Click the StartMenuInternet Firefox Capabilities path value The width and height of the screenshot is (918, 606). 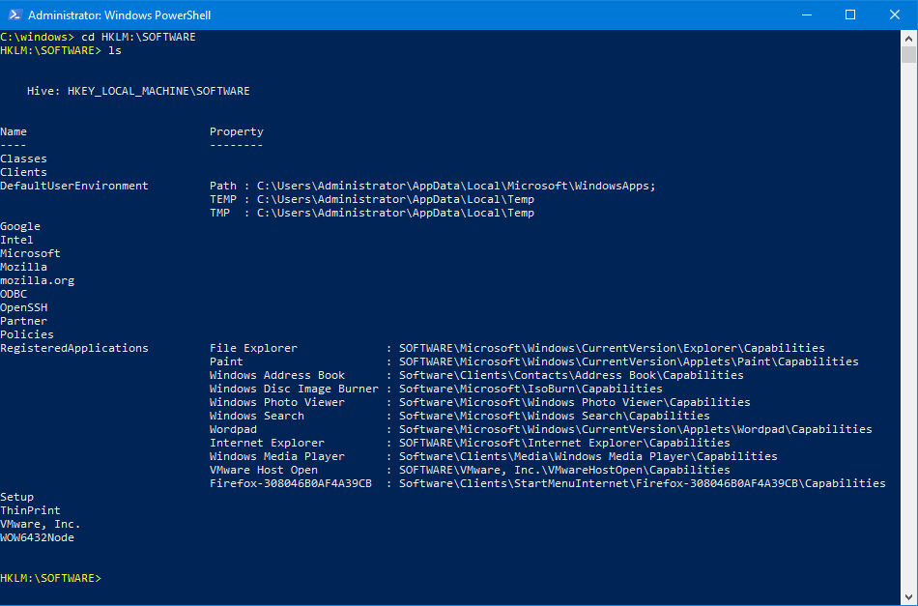point(643,483)
